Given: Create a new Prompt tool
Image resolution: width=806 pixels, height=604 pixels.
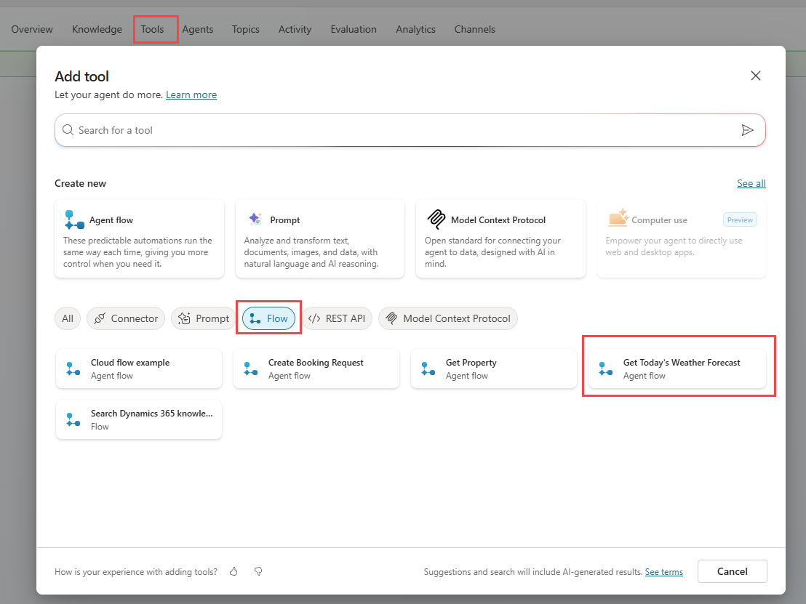Looking at the screenshot, I should [320, 238].
